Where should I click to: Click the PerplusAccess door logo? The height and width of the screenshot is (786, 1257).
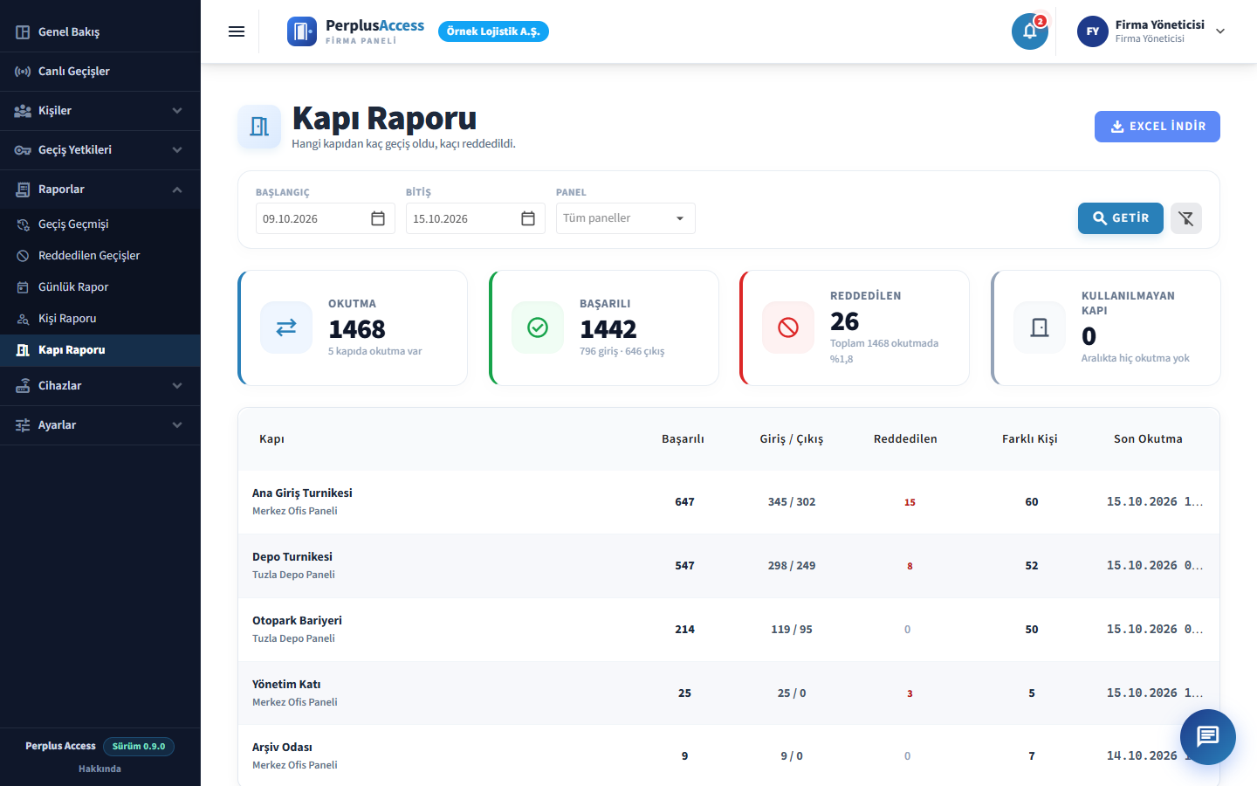click(x=302, y=31)
